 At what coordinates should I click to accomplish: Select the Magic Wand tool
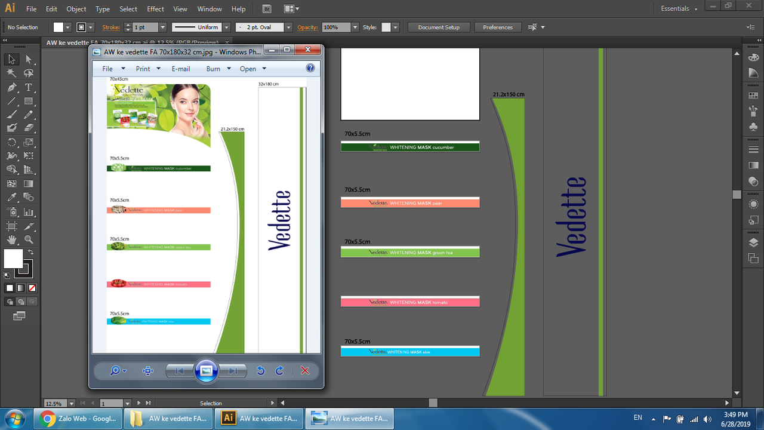[11, 73]
